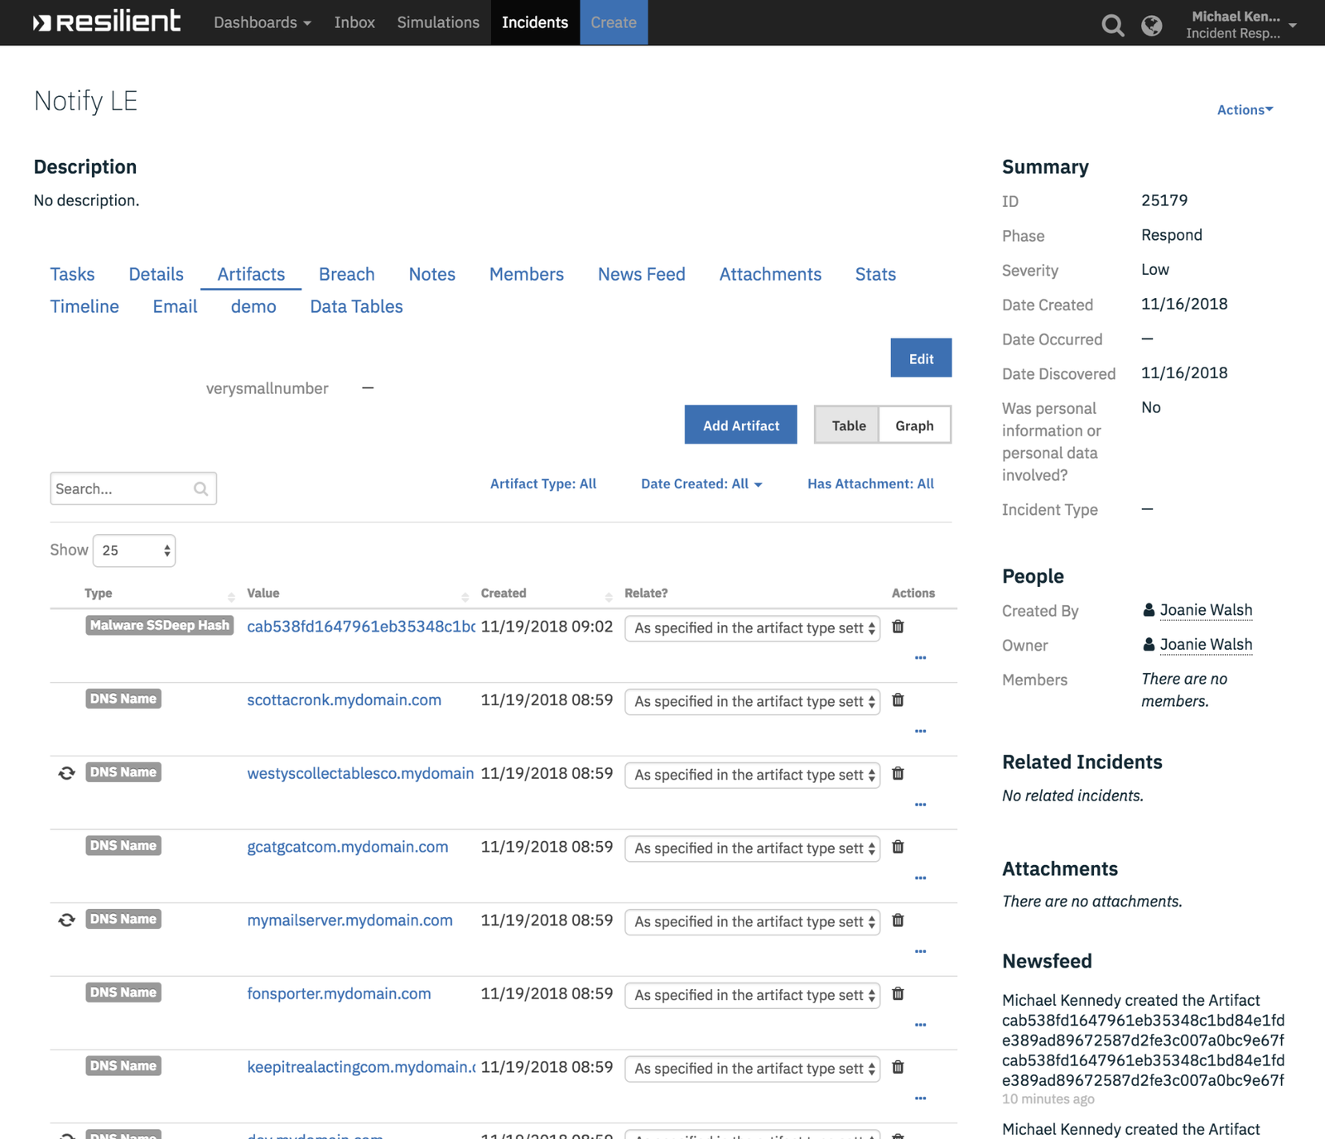The width and height of the screenshot is (1325, 1139).
Task: Open the Has Attachment filter
Action: point(870,483)
